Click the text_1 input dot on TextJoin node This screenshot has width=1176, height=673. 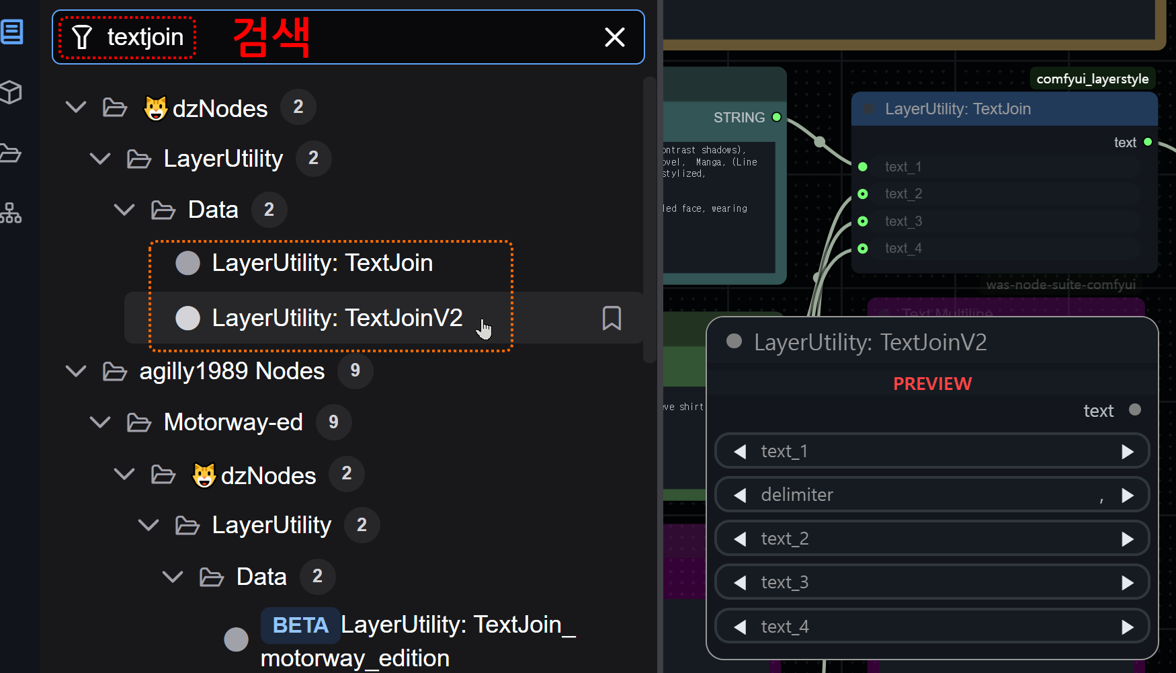pyautogui.click(x=863, y=167)
